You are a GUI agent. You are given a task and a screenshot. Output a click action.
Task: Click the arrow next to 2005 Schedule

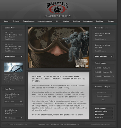pos(112,108)
